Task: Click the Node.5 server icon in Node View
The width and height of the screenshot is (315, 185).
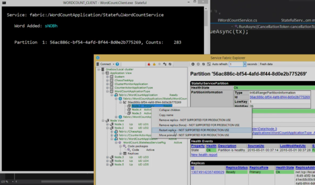Action: 111,164
